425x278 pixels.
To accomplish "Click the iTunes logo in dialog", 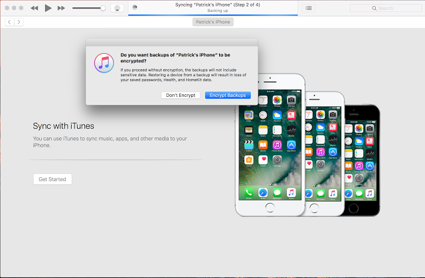I will 104,63.
